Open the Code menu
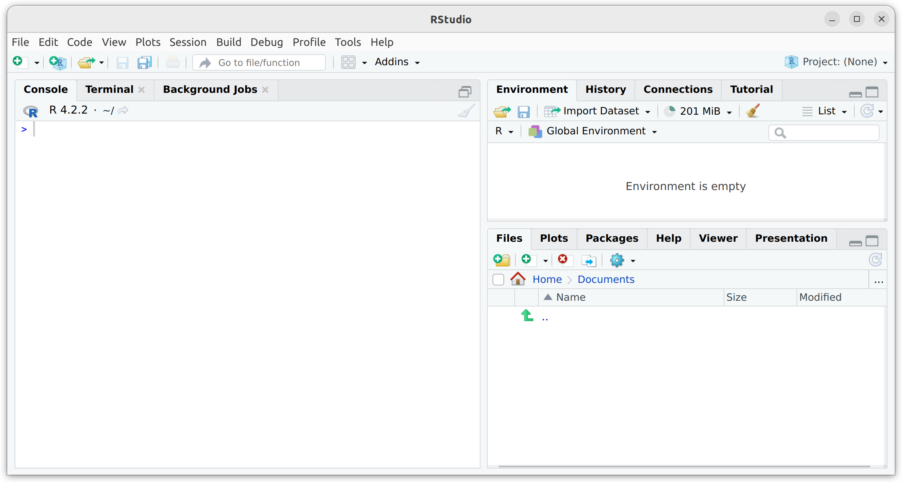 tap(79, 42)
